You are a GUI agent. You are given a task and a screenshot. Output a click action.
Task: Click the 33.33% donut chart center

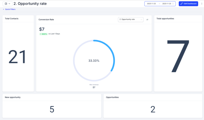coord(94,61)
